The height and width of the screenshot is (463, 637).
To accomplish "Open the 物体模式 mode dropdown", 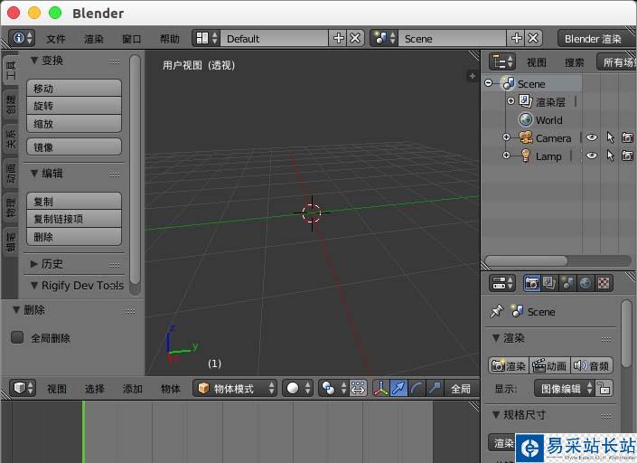I will coord(235,389).
